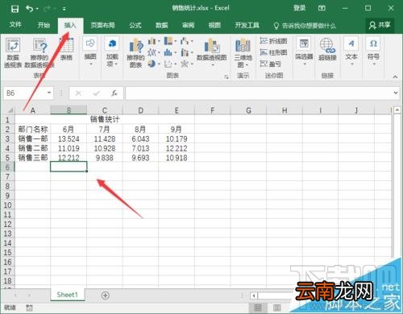Image resolution: width=403 pixels, height=314 pixels.
Task: Switch to the Data (数据) tab
Action: [162, 25]
